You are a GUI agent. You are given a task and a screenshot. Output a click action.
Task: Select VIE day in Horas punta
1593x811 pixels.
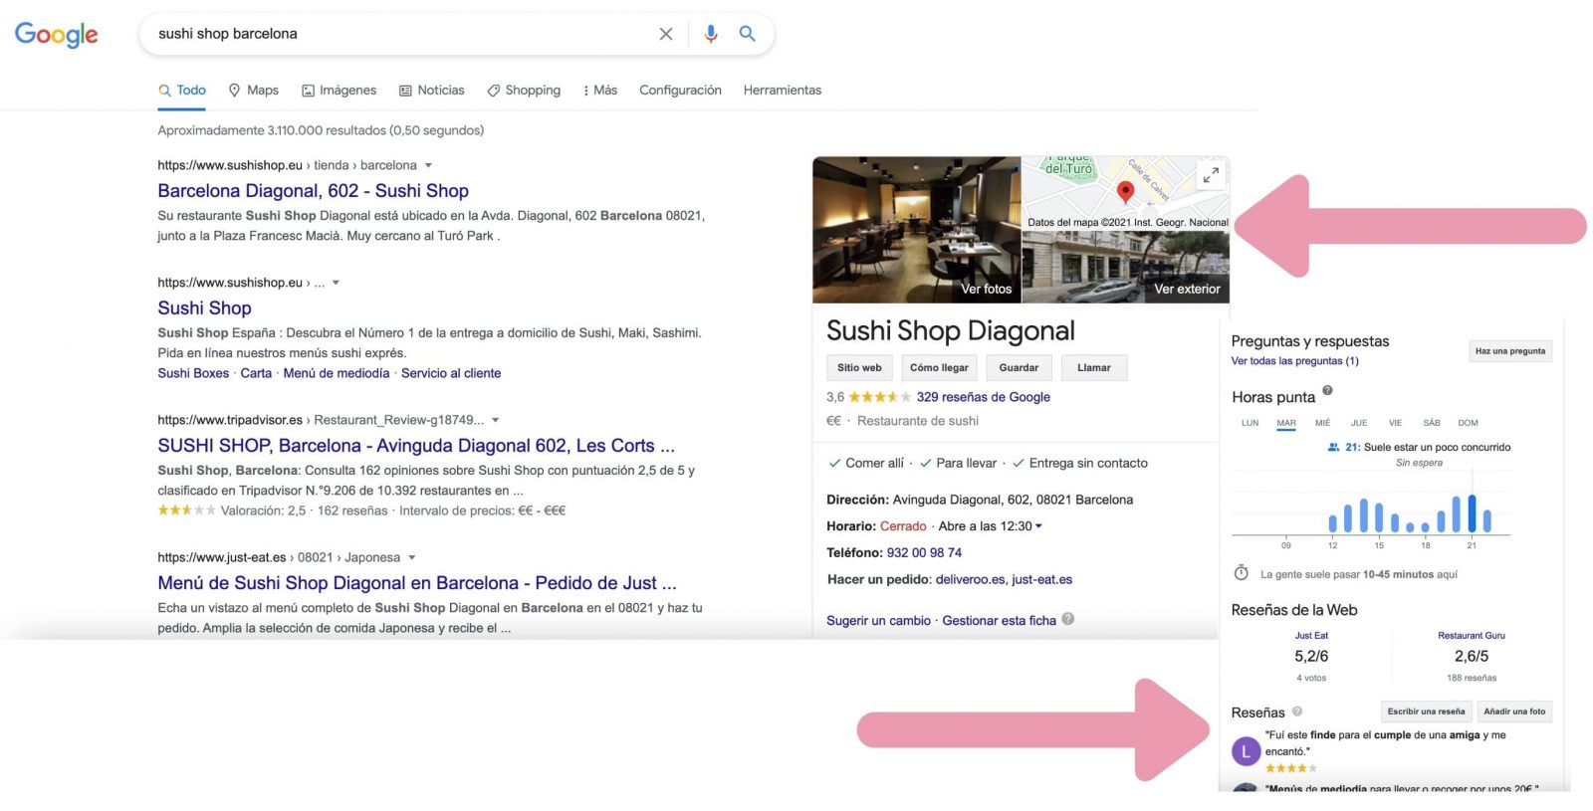pos(1395,423)
